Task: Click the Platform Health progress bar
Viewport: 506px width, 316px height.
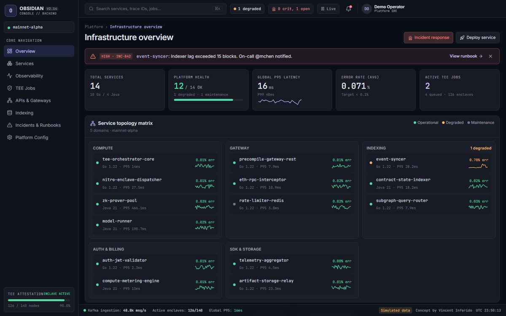Action: (208, 100)
